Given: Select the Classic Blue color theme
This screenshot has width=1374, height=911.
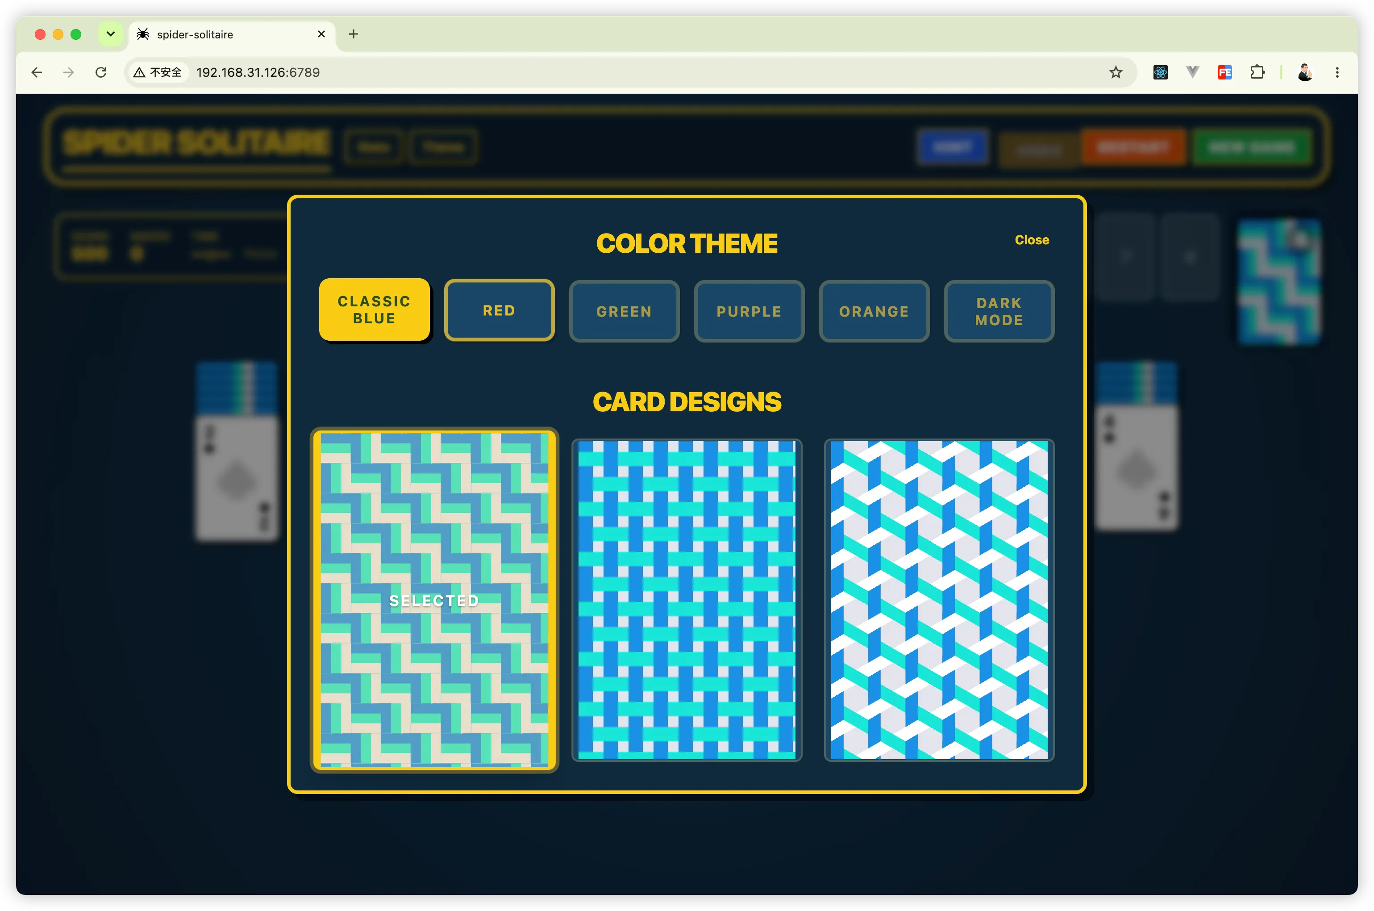Looking at the screenshot, I should tap(374, 309).
